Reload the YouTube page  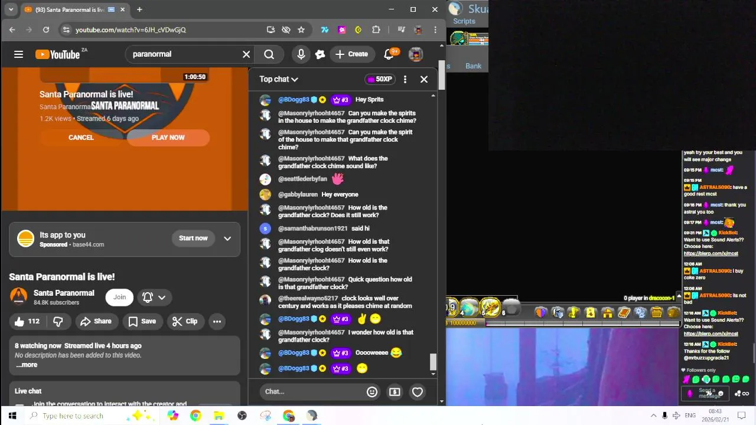click(45, 30)
